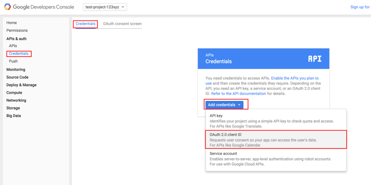The height and width of the screenshot is (185, 371).
Task: Open the OAuth consent screen tab
Action: [122, 24]
